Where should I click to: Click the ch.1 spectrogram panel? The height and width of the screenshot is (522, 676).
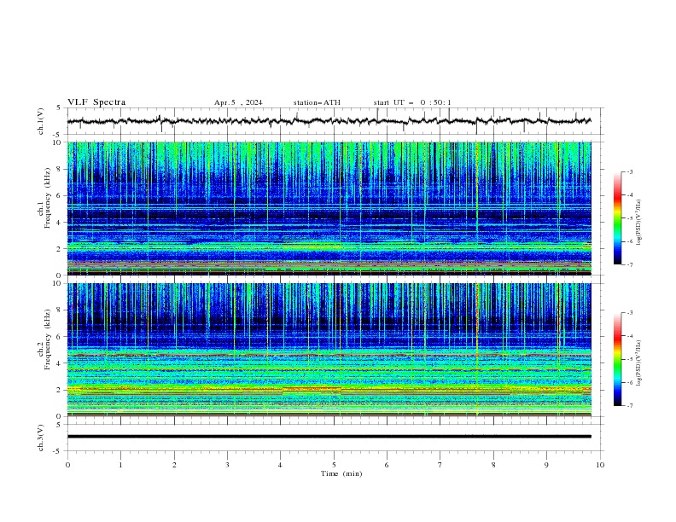pyautogui.click(x=329, y=208)
